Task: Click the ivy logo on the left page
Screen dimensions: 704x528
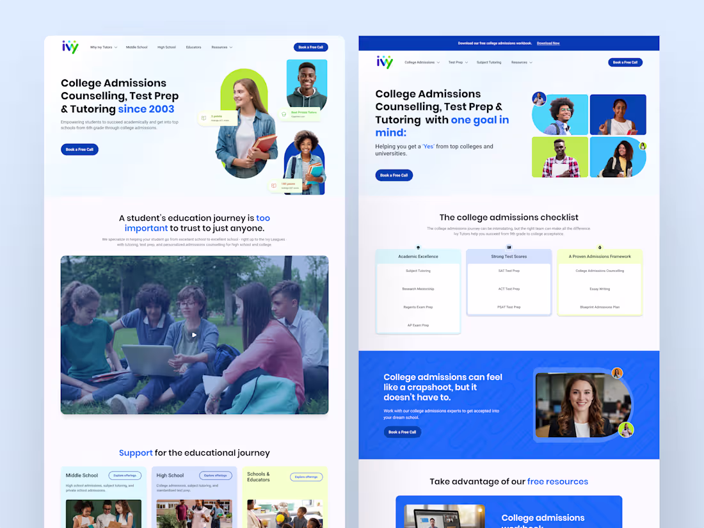Action: (x=70, y=47)
